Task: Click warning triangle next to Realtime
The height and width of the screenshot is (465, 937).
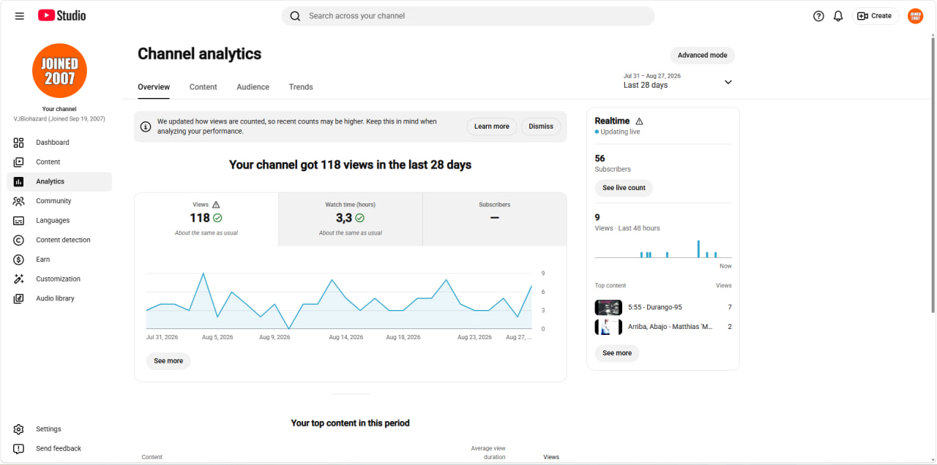Action: point(639,121)
